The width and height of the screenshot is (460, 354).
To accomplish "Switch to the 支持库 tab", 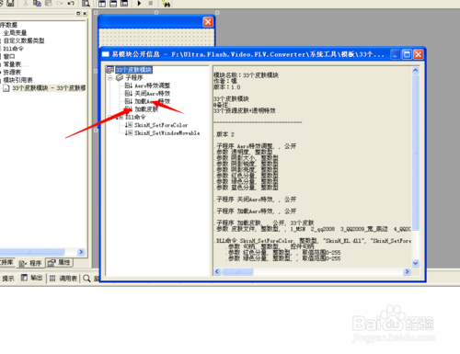I will (6, 263).
